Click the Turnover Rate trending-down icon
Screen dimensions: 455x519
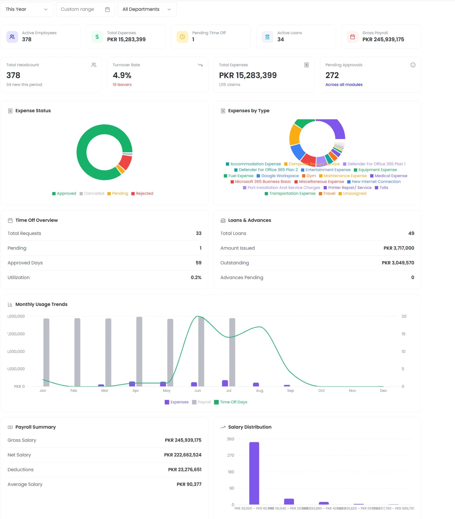(200, 65)
